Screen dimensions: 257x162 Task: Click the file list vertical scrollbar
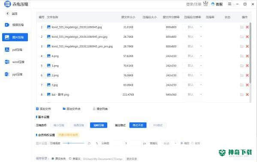[250, 52]
